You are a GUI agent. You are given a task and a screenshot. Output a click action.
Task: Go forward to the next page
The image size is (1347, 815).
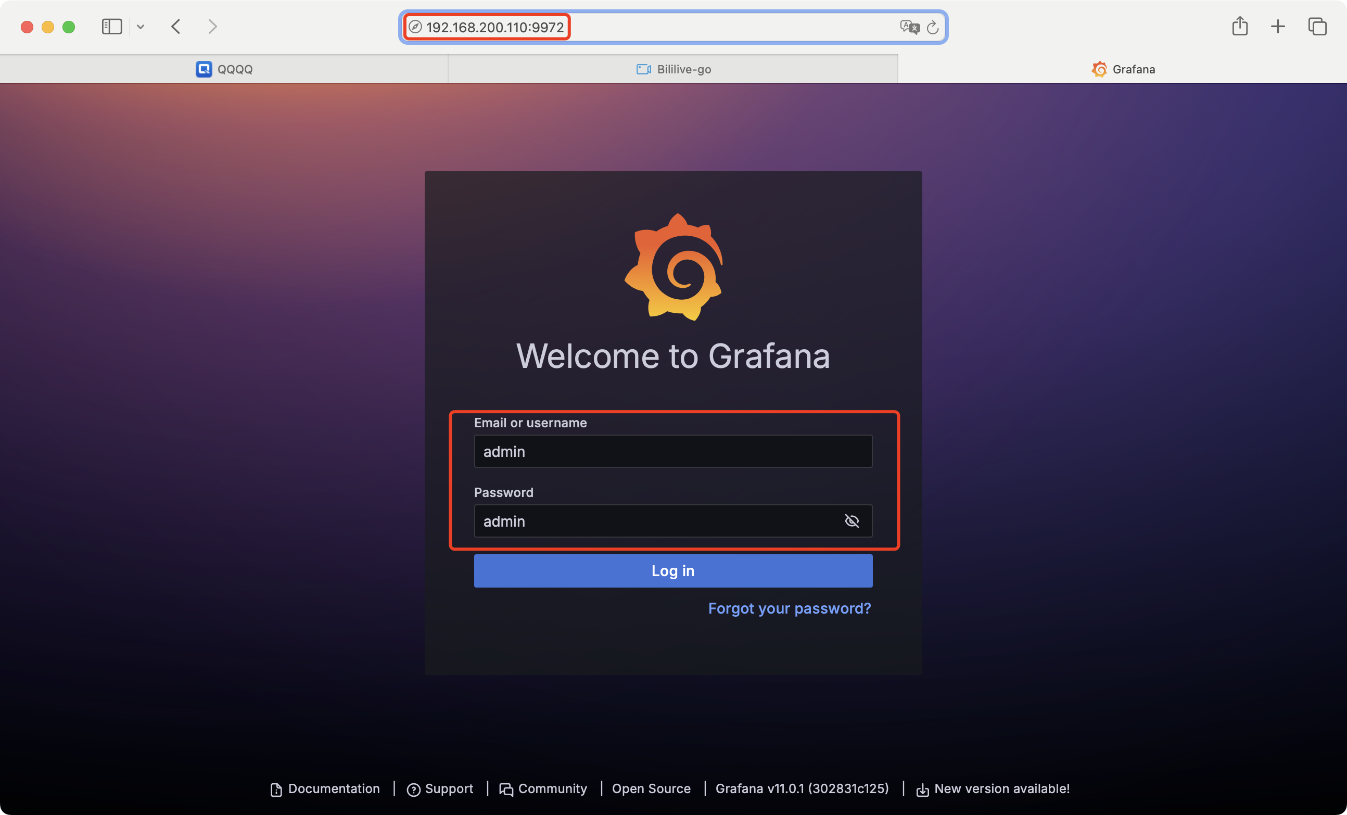click(213, 26)
